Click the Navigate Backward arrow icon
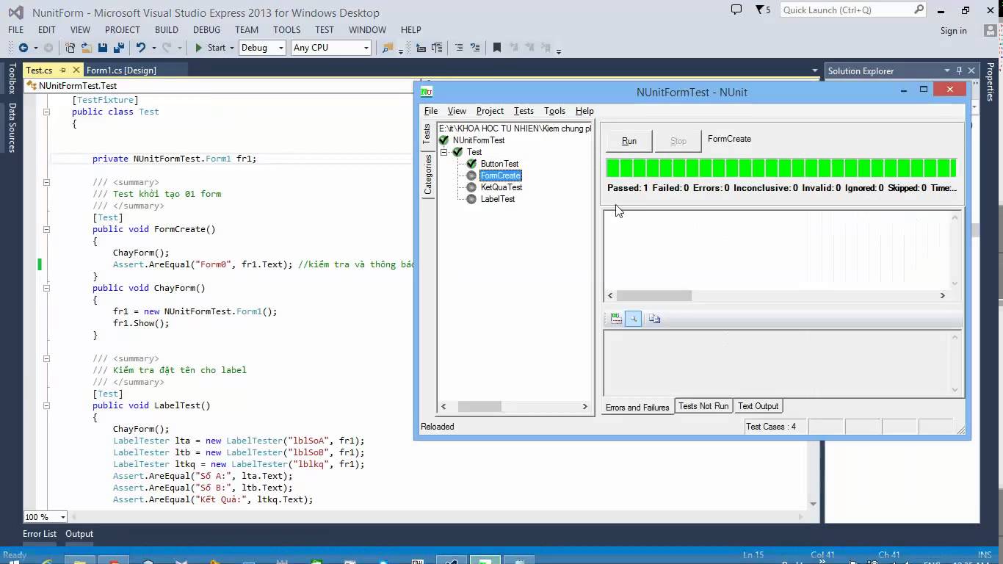The width and height of the screenshot is (1003, 564). [x=23, y=48]
